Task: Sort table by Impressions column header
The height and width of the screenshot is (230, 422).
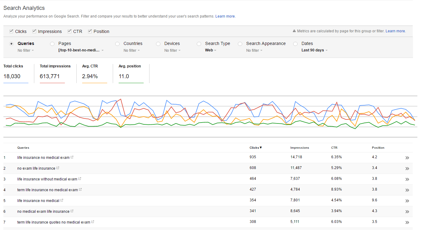Action: click(x=300, y=148)
